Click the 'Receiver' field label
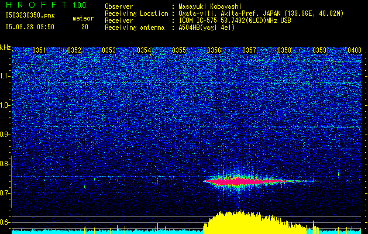368x234 pixels. pyautogui.click(x=119, y=20)
